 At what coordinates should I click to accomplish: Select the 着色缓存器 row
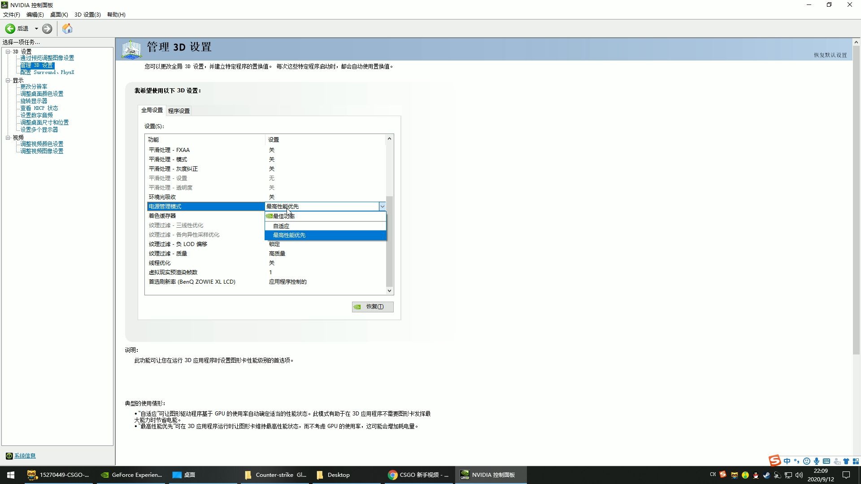[x=206, y=216]
